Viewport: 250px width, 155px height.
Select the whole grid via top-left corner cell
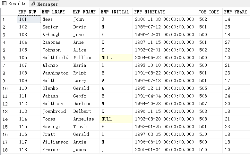pyautogui.click(x=8, y=12)
